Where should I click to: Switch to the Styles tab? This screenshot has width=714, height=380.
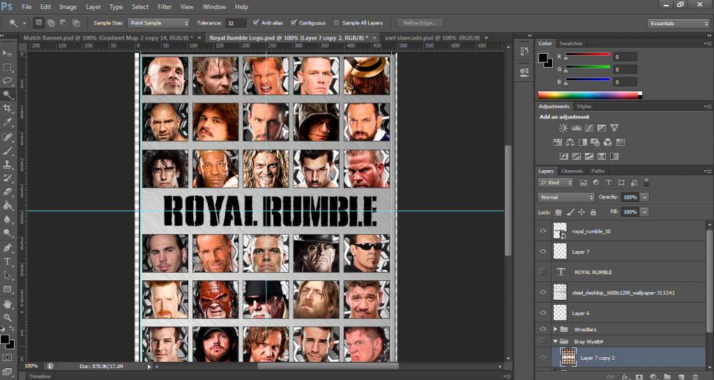pyautogui.click(x=584, y=107)
